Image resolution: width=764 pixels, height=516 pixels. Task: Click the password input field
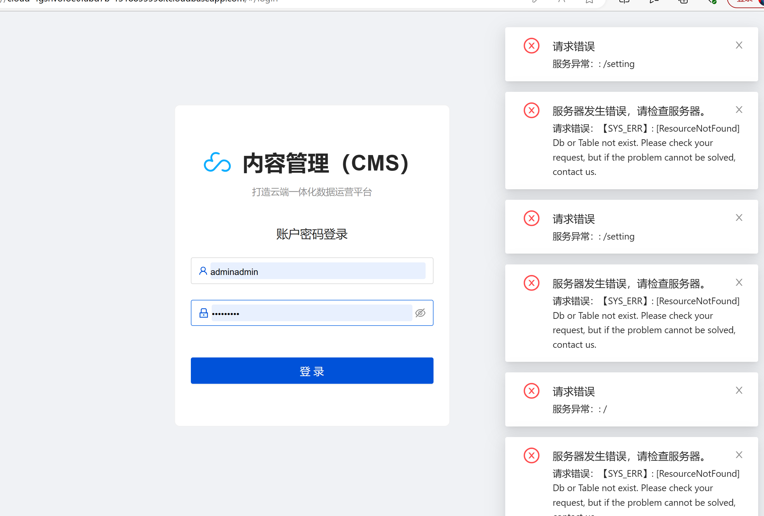point(311,313)
